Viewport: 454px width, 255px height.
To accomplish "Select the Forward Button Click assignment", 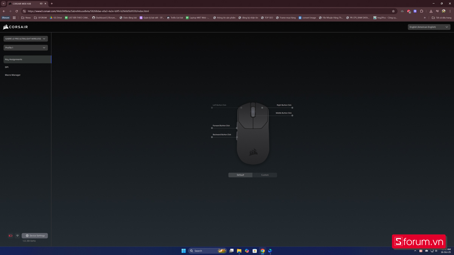I will pyautogui.click(x=221, y=125).
